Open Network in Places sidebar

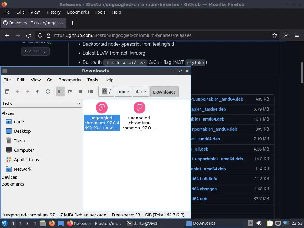[x=23, y=169]
